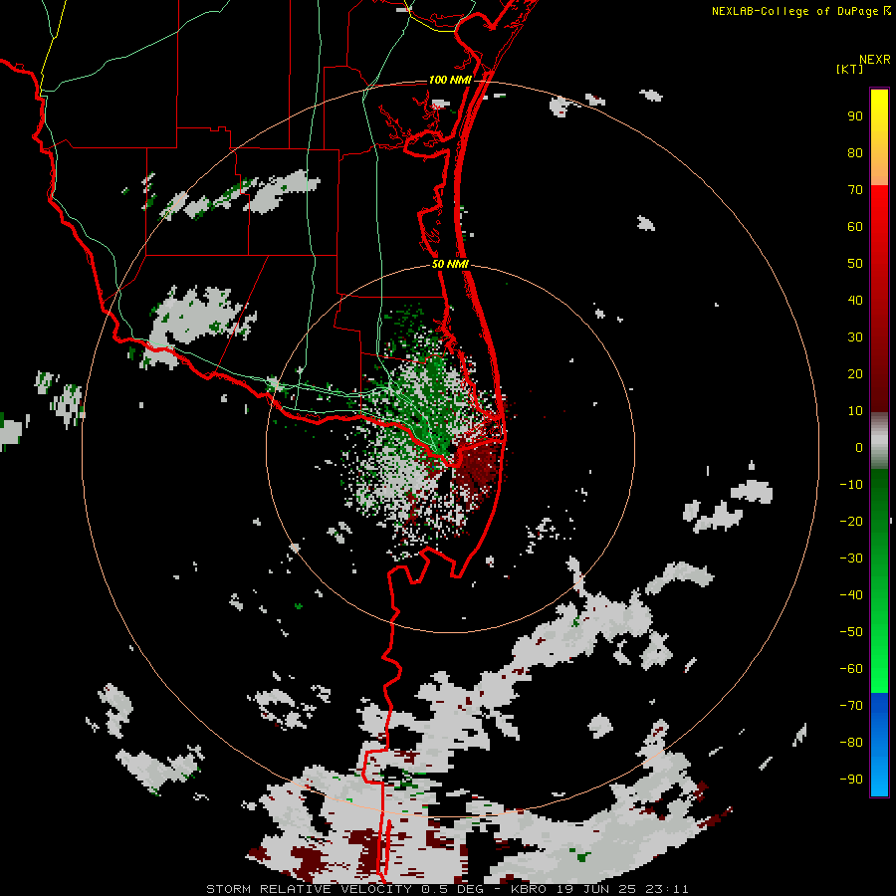Click the 0 scale value

click(859, 448)
